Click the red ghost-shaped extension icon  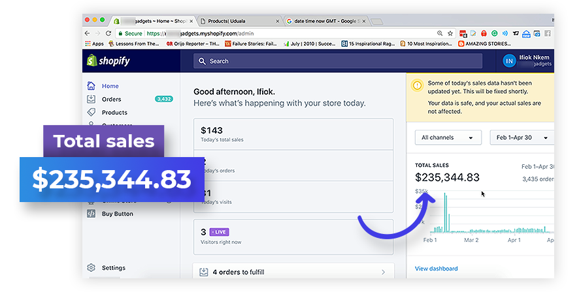[484, 33]
